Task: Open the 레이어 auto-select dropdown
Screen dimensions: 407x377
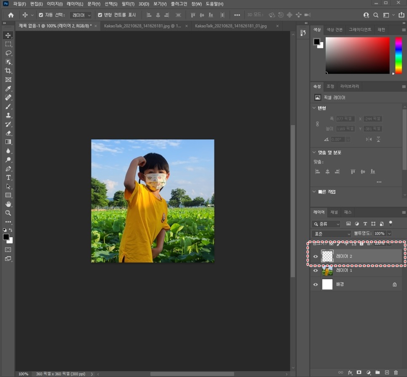Action: (x=81, y=15)
